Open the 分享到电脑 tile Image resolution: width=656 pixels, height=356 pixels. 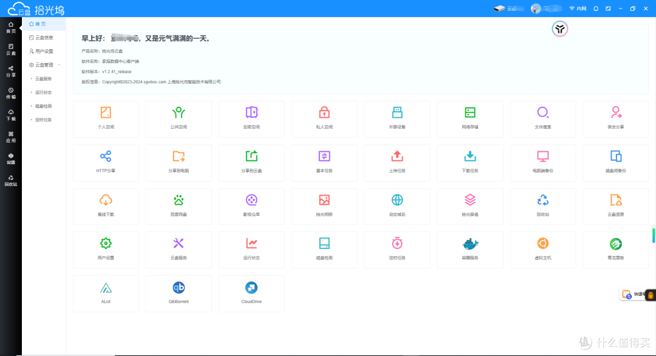click(179, 163)
